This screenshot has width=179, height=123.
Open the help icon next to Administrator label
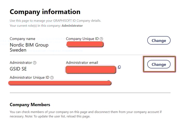[x=35, y=63]
